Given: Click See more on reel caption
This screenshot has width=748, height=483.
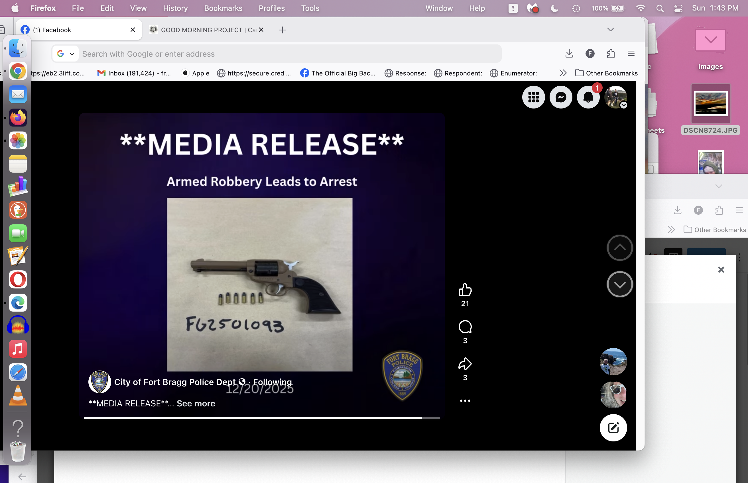Looking at the screenshot, I should [x=196, y=404].
